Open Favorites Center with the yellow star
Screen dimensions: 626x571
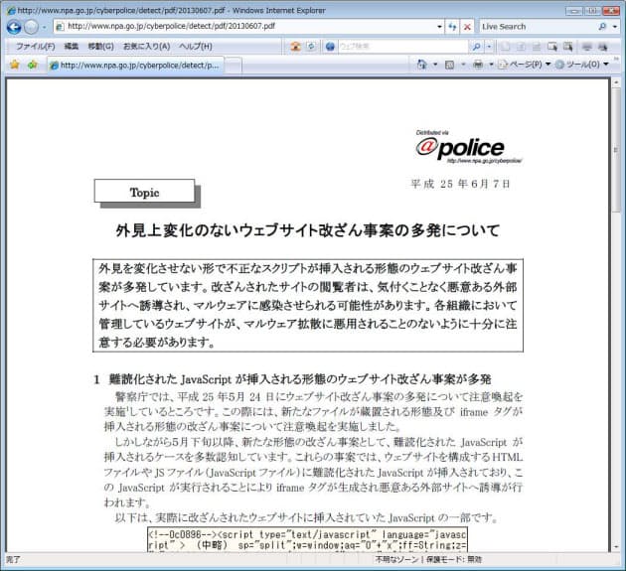point(14,65)
